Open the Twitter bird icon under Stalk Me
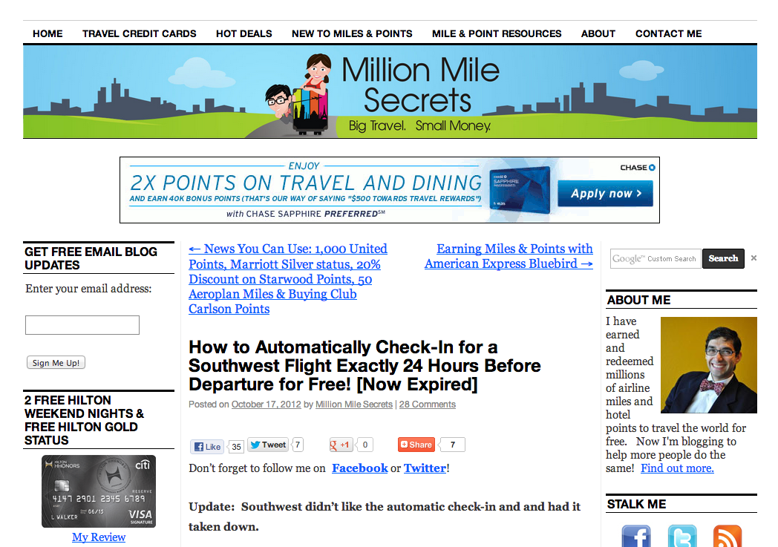Viewport: 778px width, 547px height. coord(682,536)
